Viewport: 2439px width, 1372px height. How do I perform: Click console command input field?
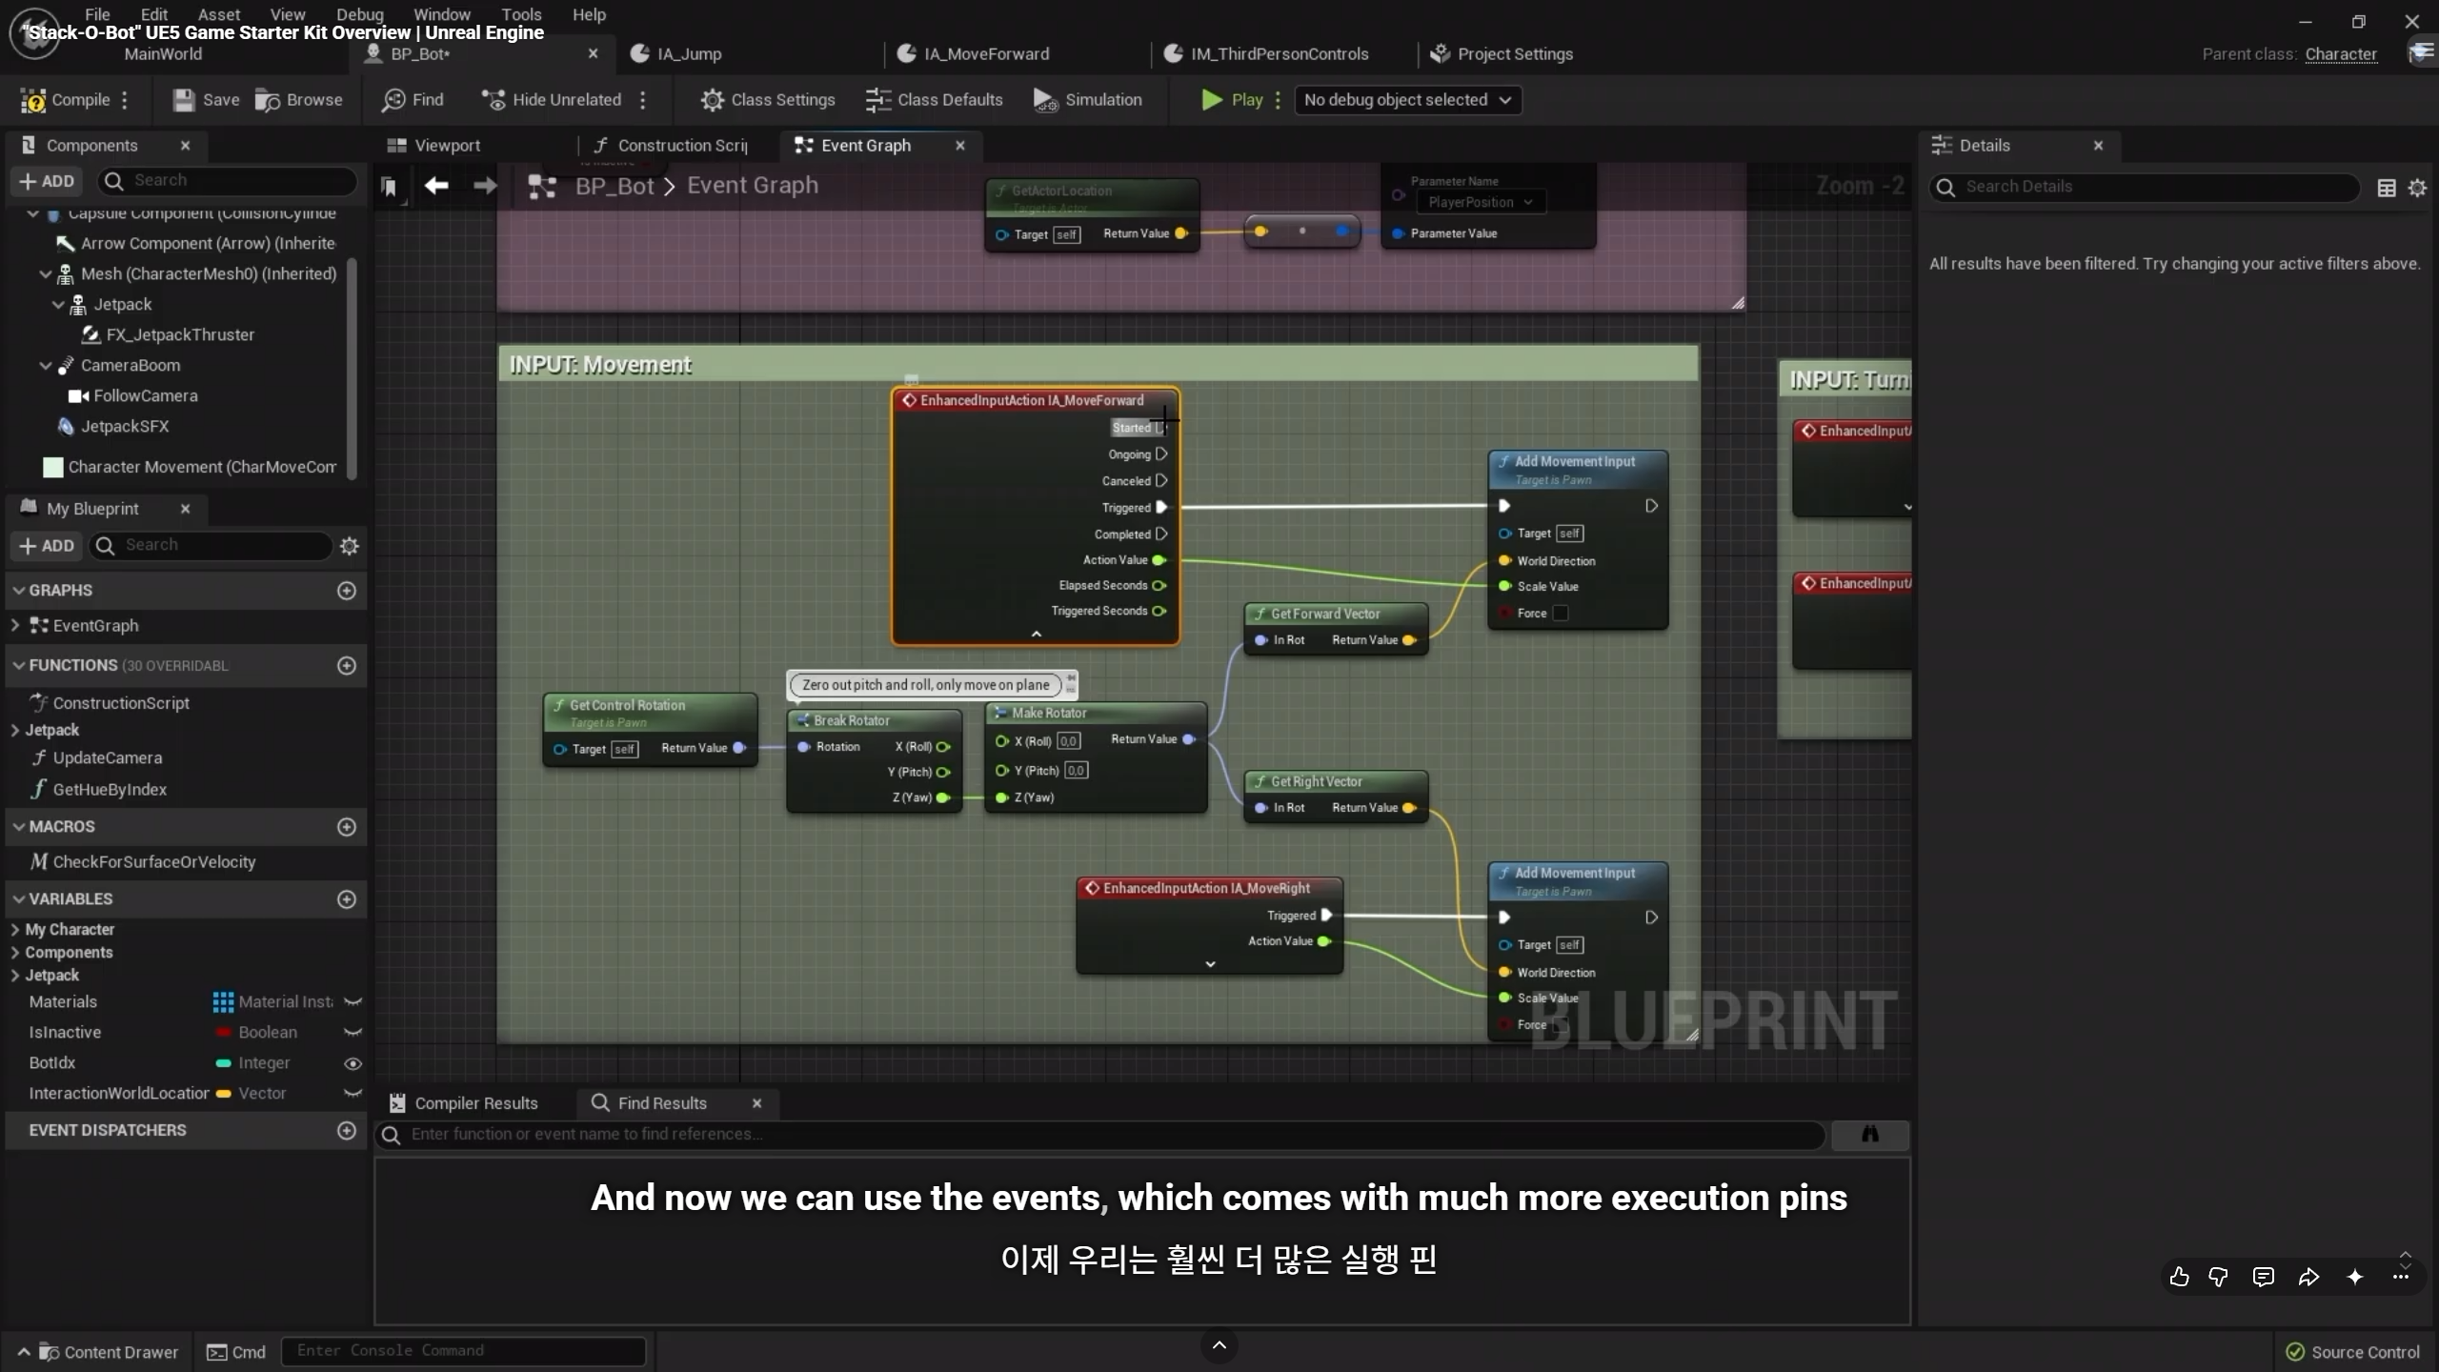[463, 1351]
